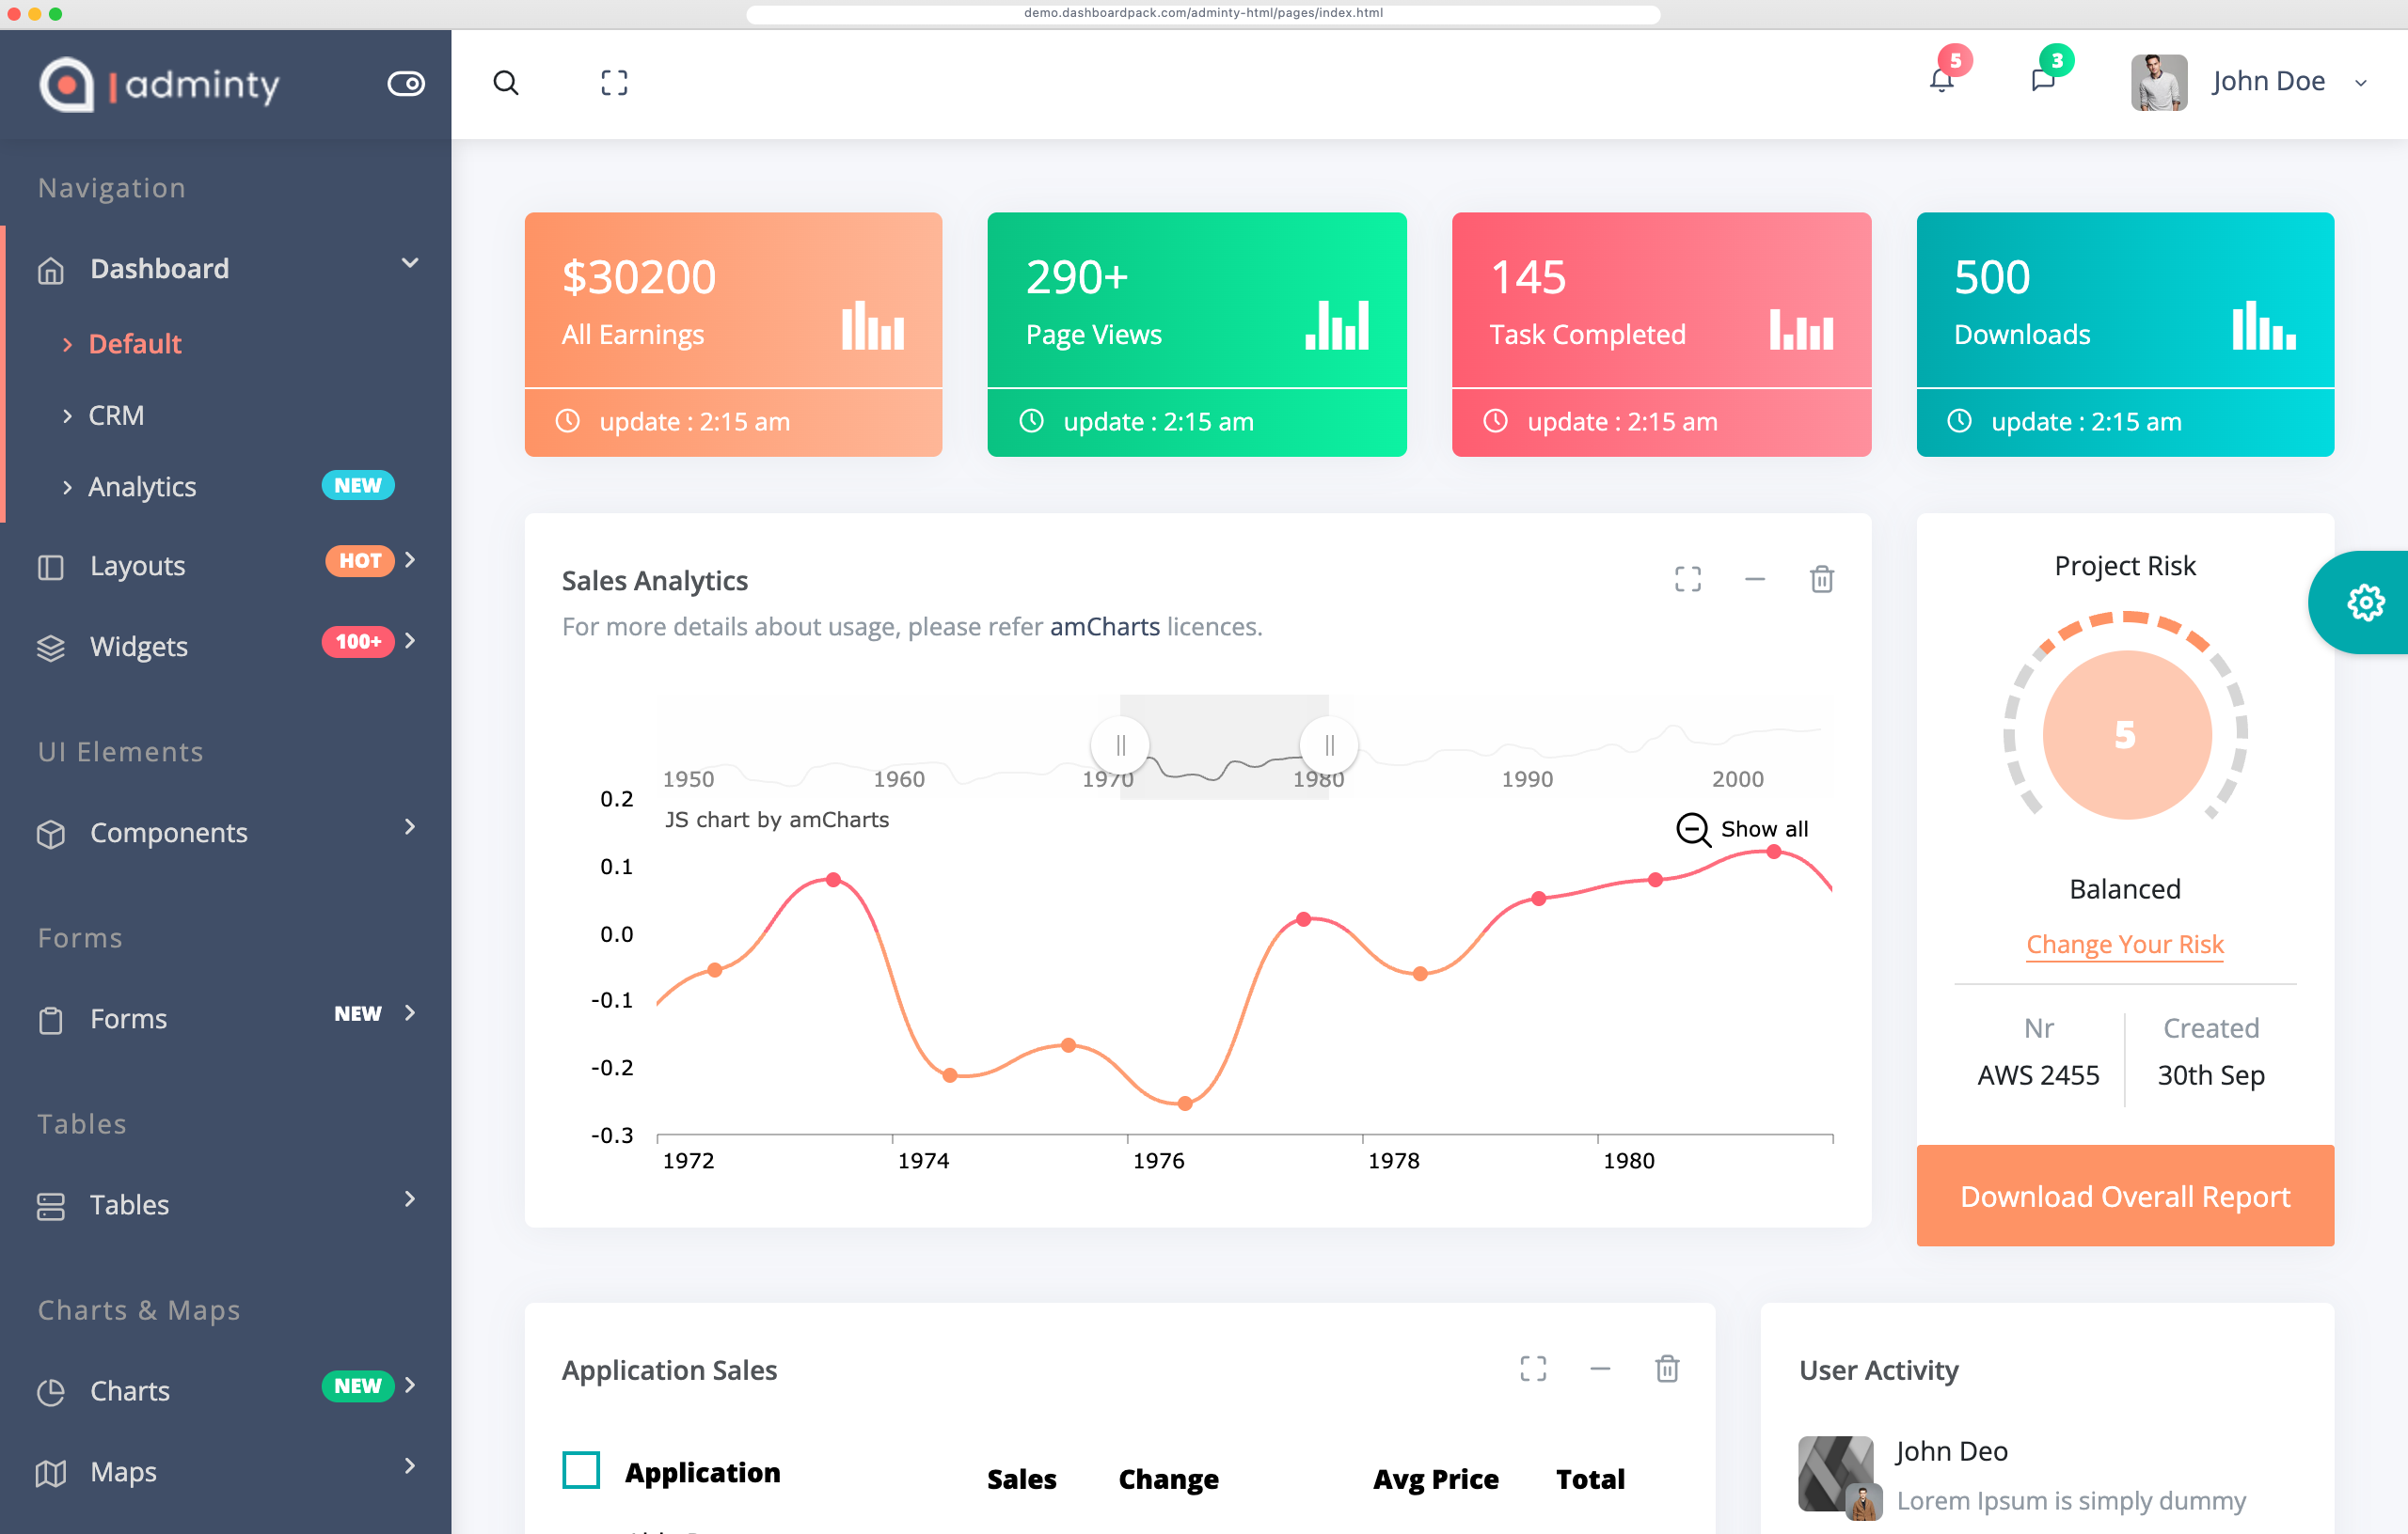Maximize the Application Sales card
This screenshot has width=2408, height=1534.
[1533, 1370]
